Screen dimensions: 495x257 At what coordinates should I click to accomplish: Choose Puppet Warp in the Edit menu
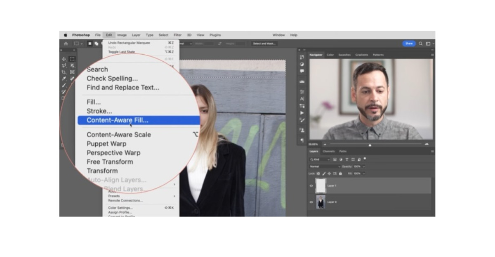coord(106,144)
